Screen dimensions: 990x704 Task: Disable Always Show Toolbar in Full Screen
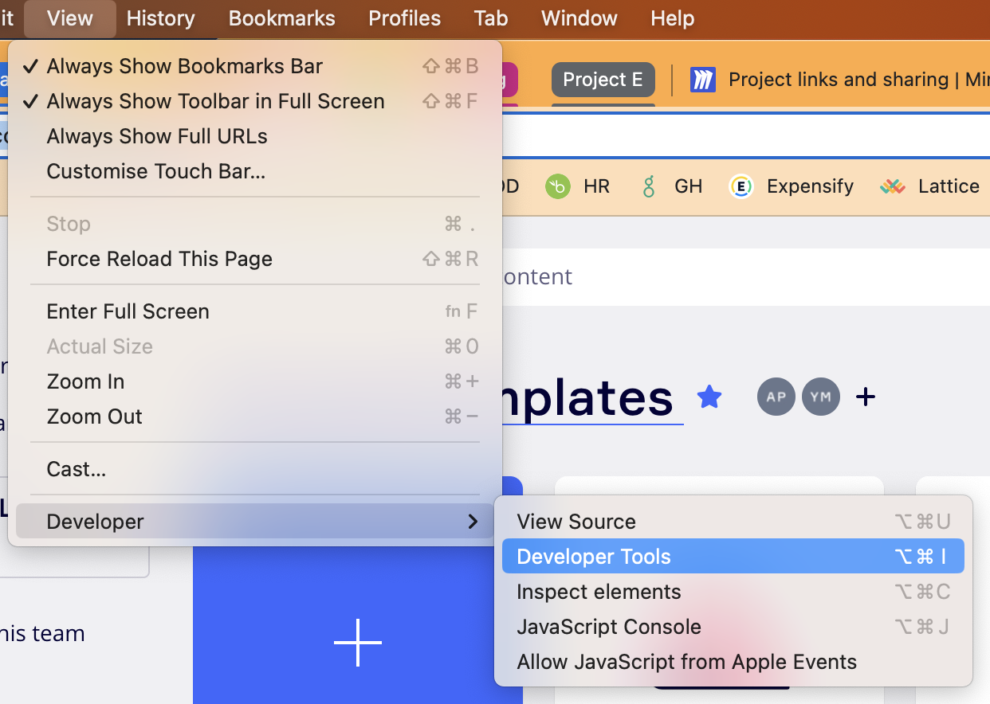click(x=215, y=101)
